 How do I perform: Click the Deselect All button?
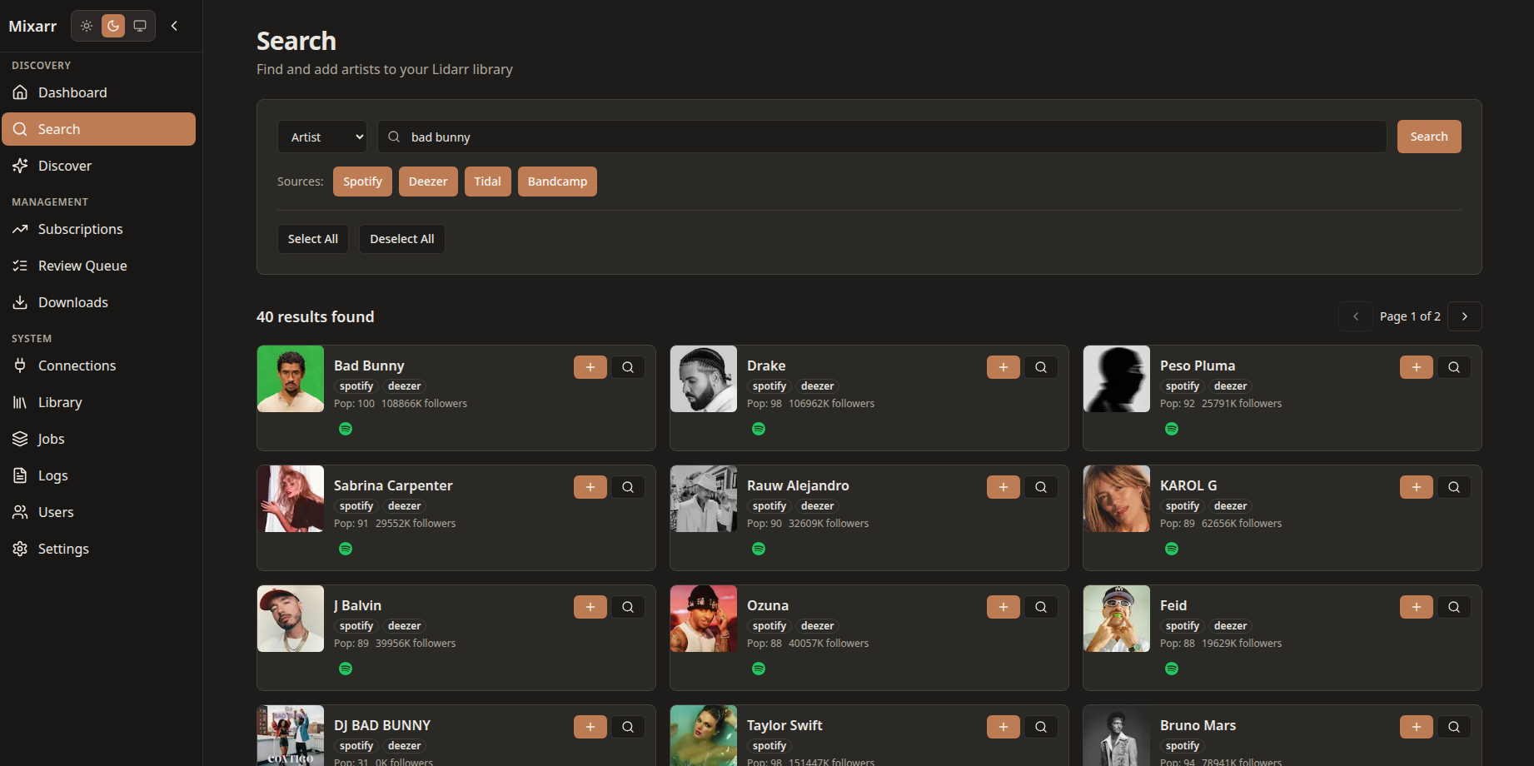coord(401,239)
